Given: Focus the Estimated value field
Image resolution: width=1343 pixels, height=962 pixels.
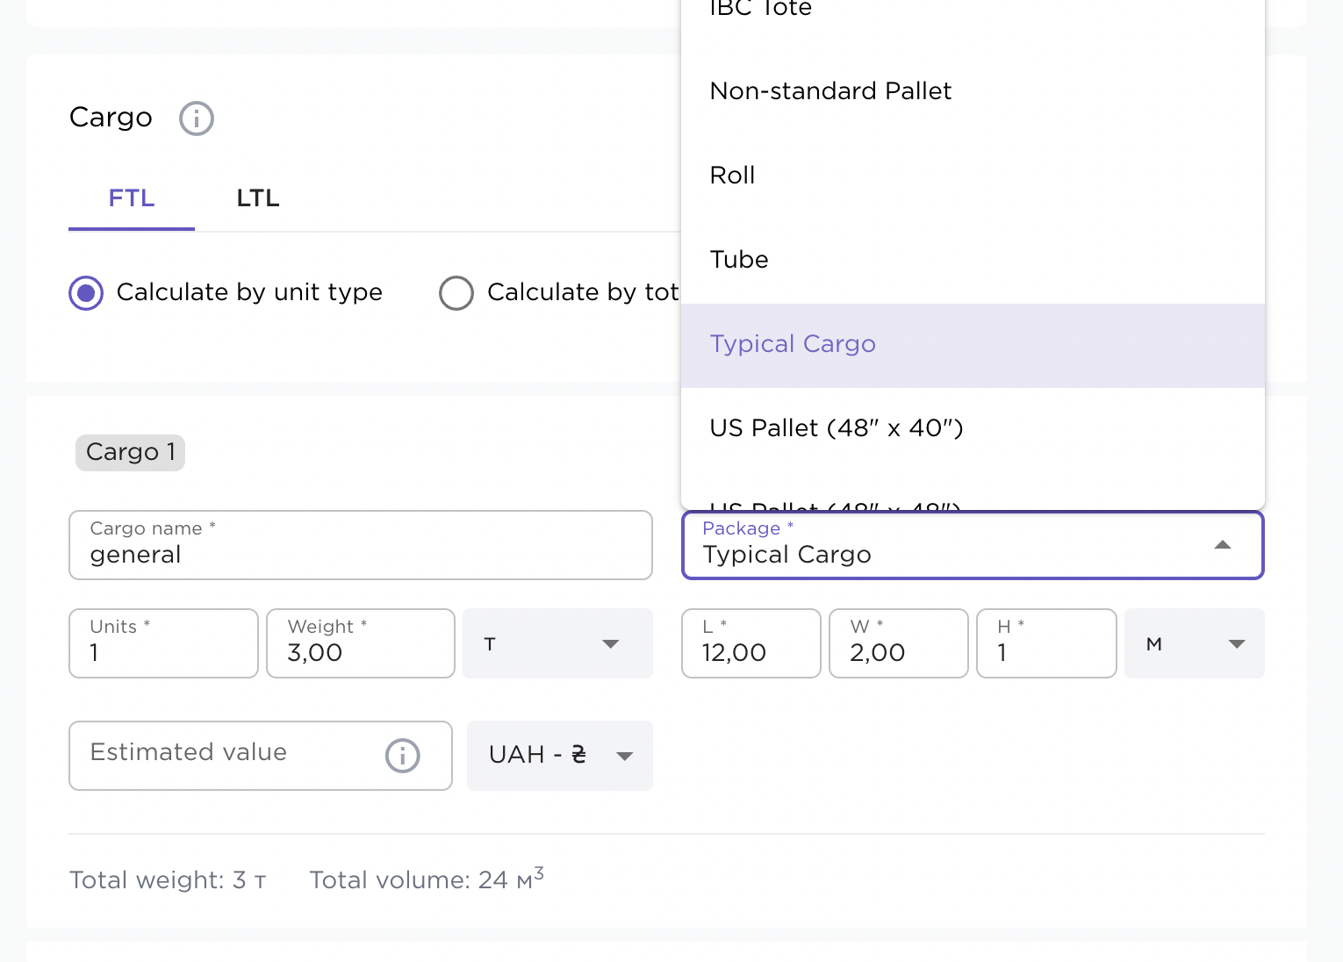Looking at the screenshot, I should point(261,756).
